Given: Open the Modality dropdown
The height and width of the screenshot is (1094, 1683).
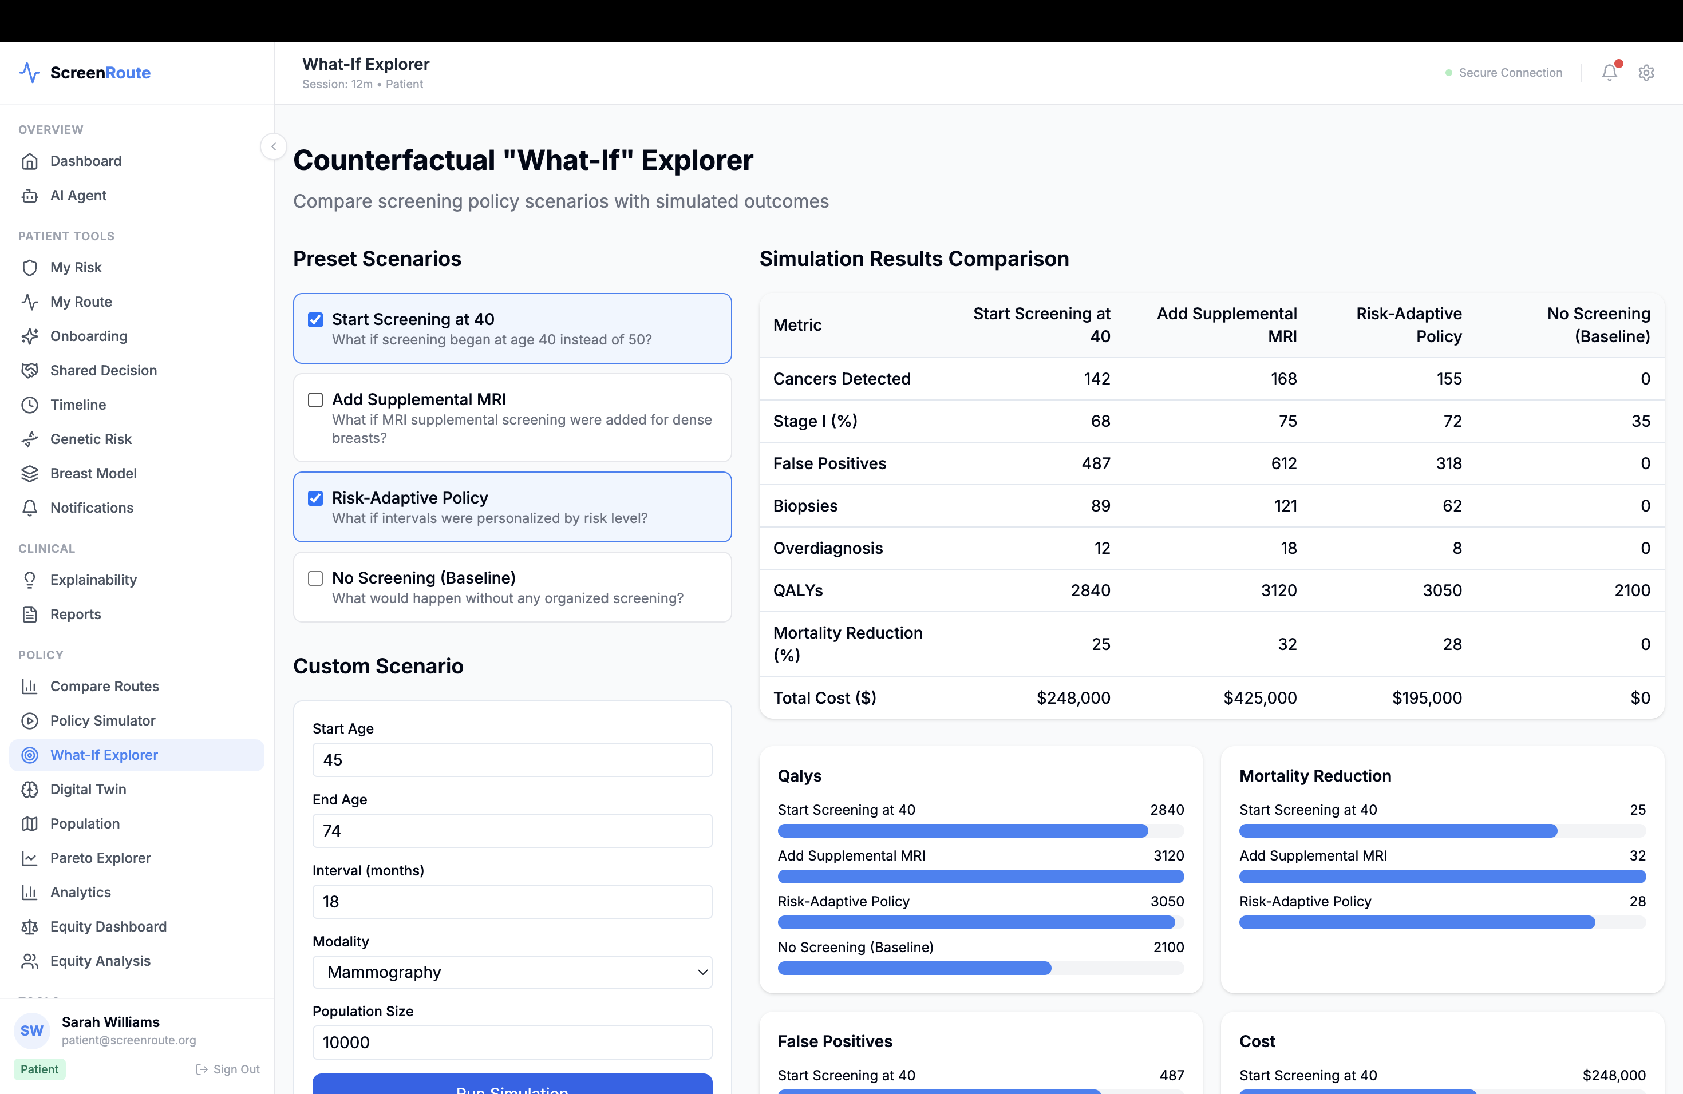Looking at the screenshot, I should coord(512,972).
